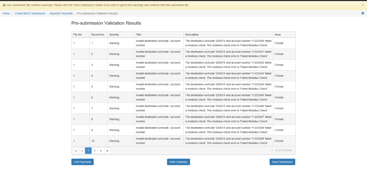Go to Imported Payments breadcrumb
This screenshot has height=178, width=367.
pos(61,14)
